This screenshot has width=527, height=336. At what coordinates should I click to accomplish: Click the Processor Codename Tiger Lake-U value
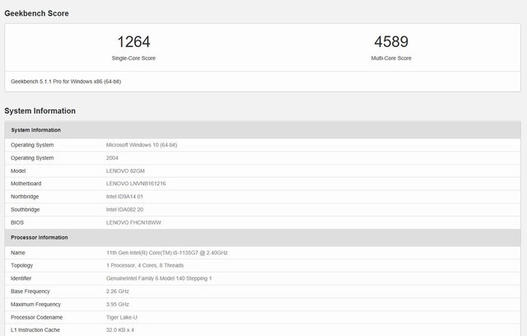(123, 317)
